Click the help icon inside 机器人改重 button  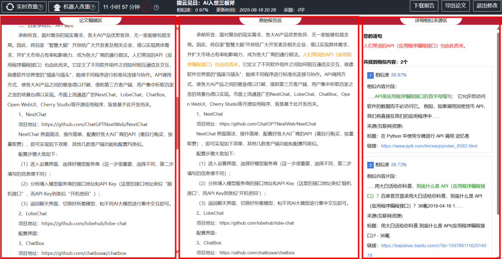tap(93, 7)
